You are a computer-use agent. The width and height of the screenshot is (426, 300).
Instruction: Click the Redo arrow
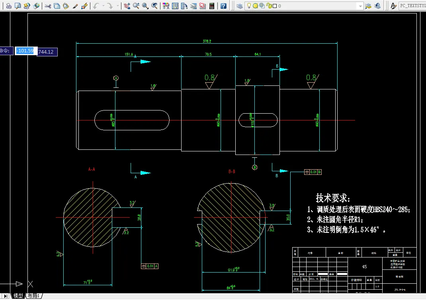click(110, 6)
